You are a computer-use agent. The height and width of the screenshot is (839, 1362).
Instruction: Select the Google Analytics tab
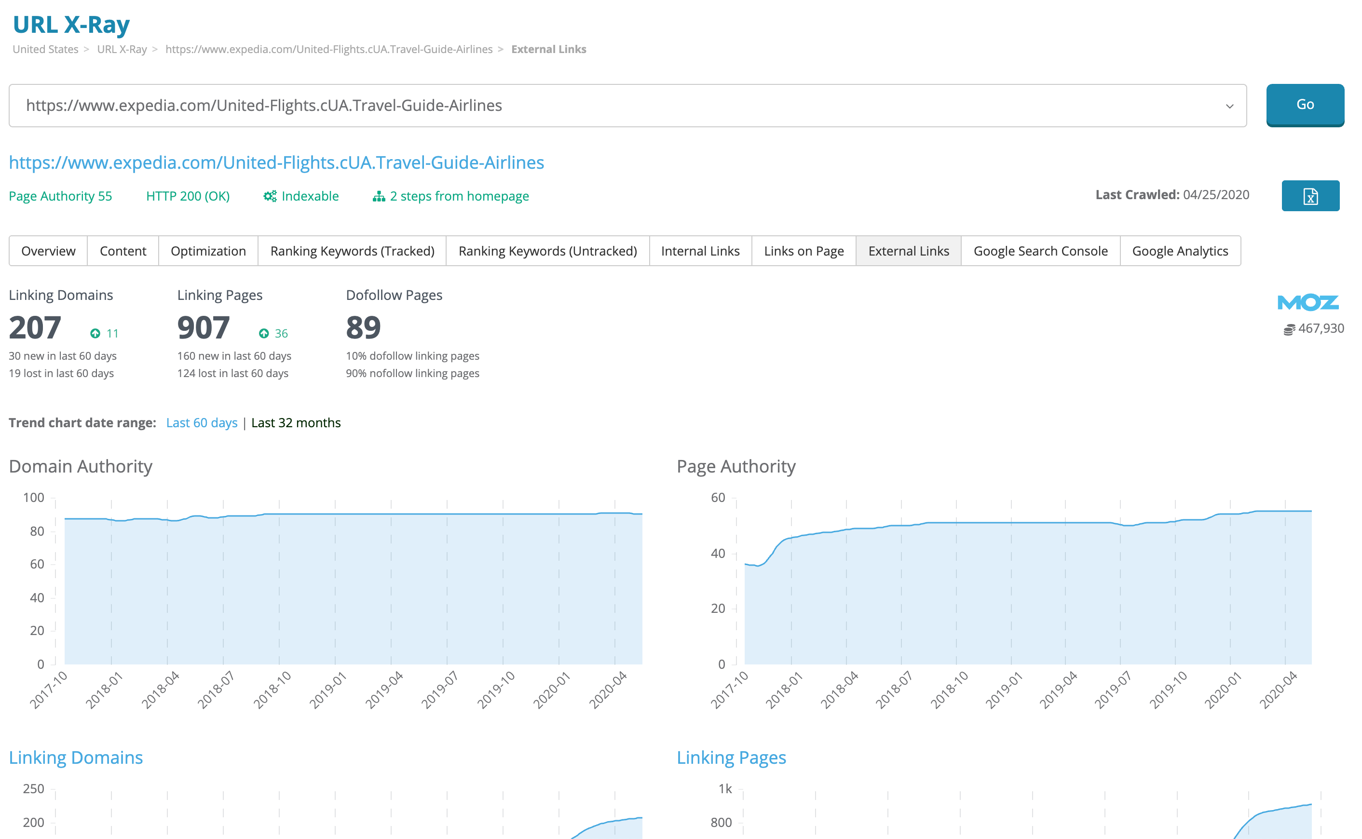pyautogui.click(x=1181, y=251)
